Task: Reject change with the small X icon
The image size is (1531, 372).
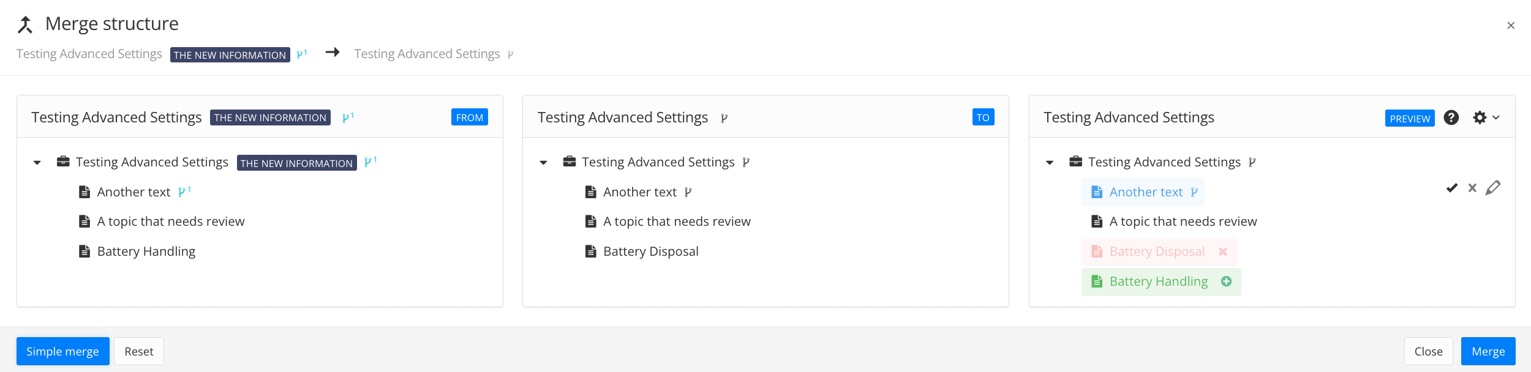Action: (x=1472, y=188)
